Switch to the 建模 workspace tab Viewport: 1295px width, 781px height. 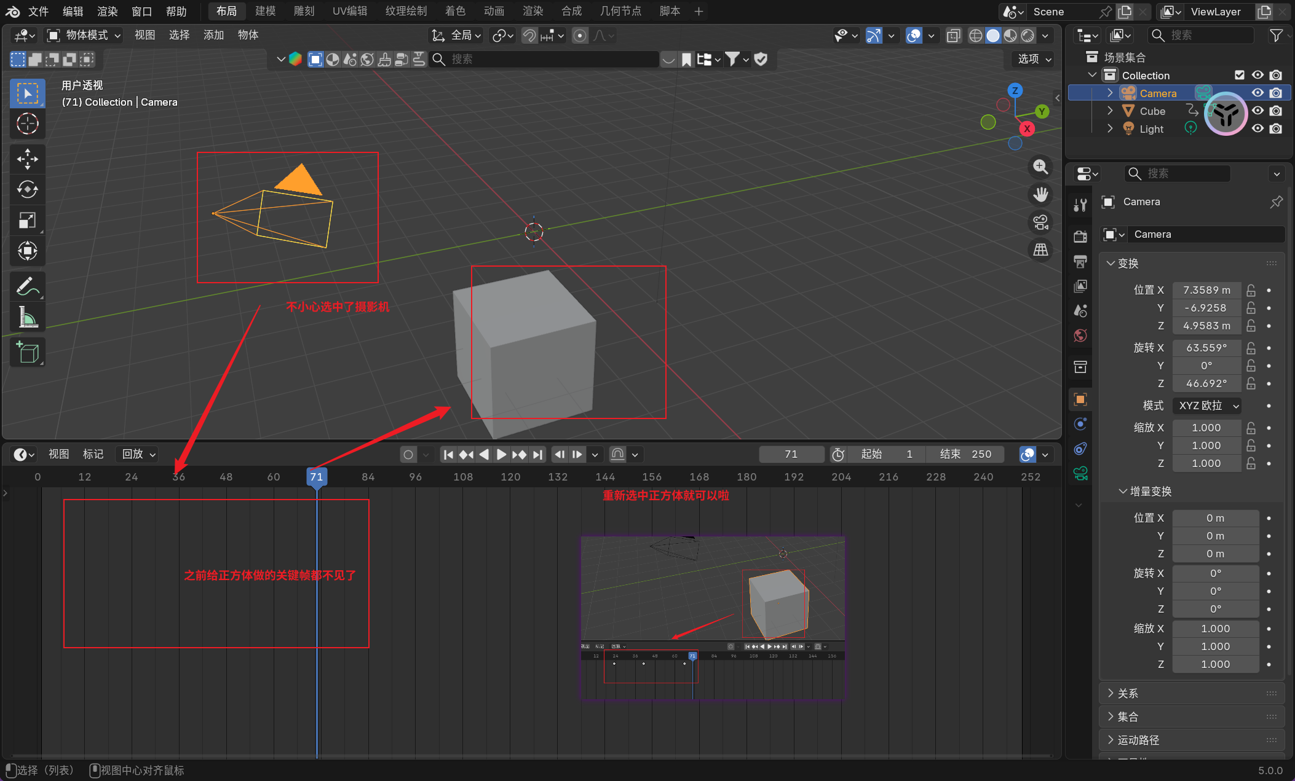click(x=265, y=11)
